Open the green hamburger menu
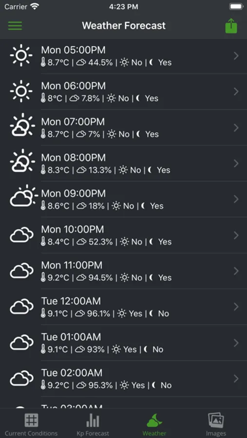The width and height of the screenshot is (247, 438). (x=15, y=26)
